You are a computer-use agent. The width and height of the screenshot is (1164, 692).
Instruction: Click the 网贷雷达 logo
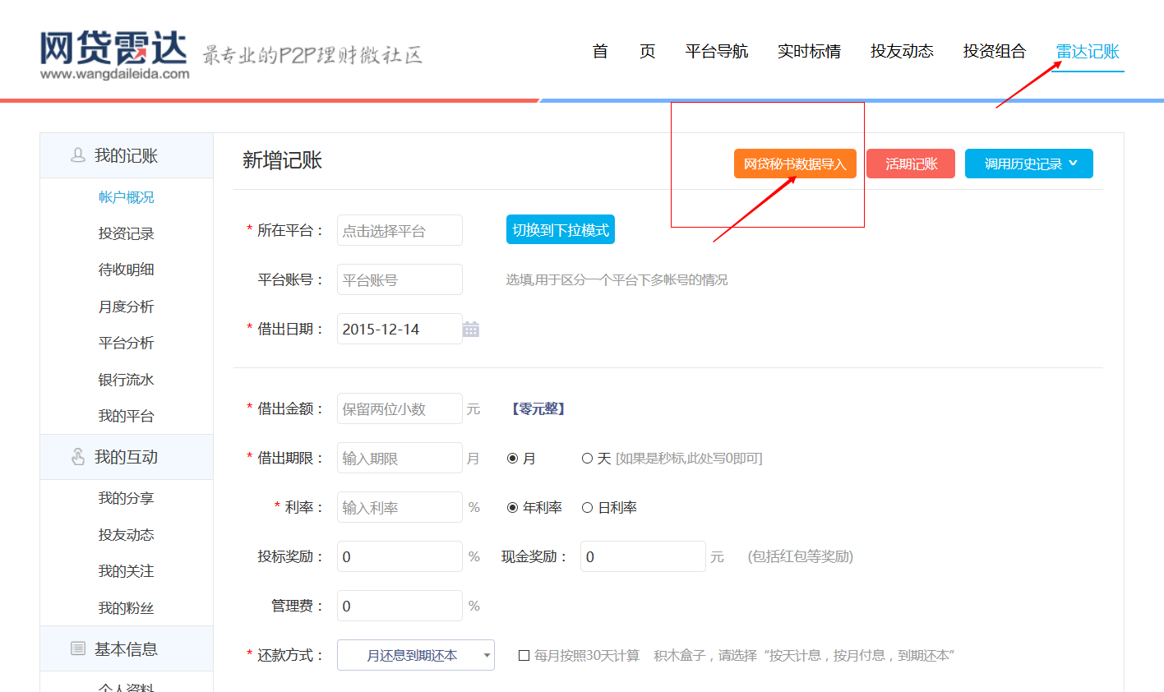click(114, 55)
